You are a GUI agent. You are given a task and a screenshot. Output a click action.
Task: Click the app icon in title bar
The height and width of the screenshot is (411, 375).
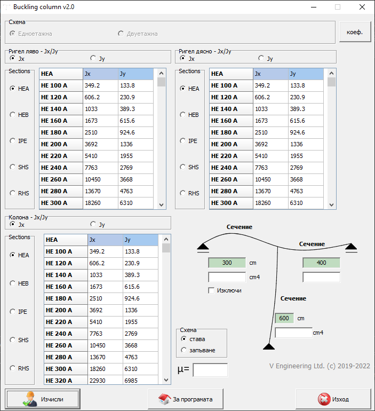(x=6, y=7)
